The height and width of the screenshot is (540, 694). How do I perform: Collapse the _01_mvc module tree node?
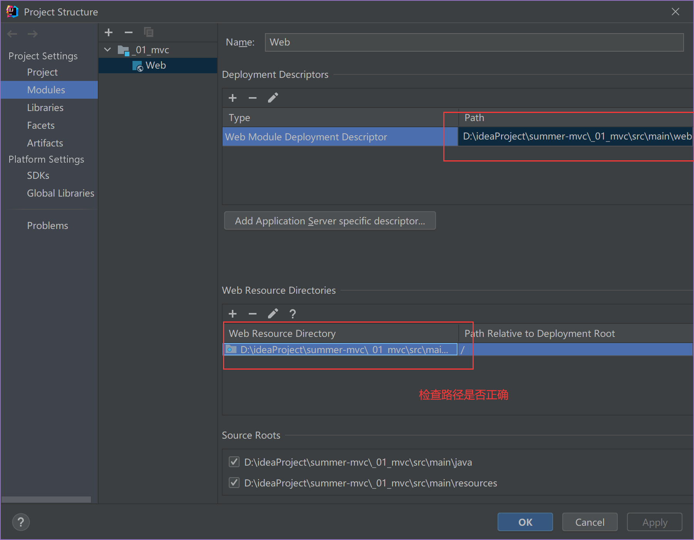click(x=108, y=50)
